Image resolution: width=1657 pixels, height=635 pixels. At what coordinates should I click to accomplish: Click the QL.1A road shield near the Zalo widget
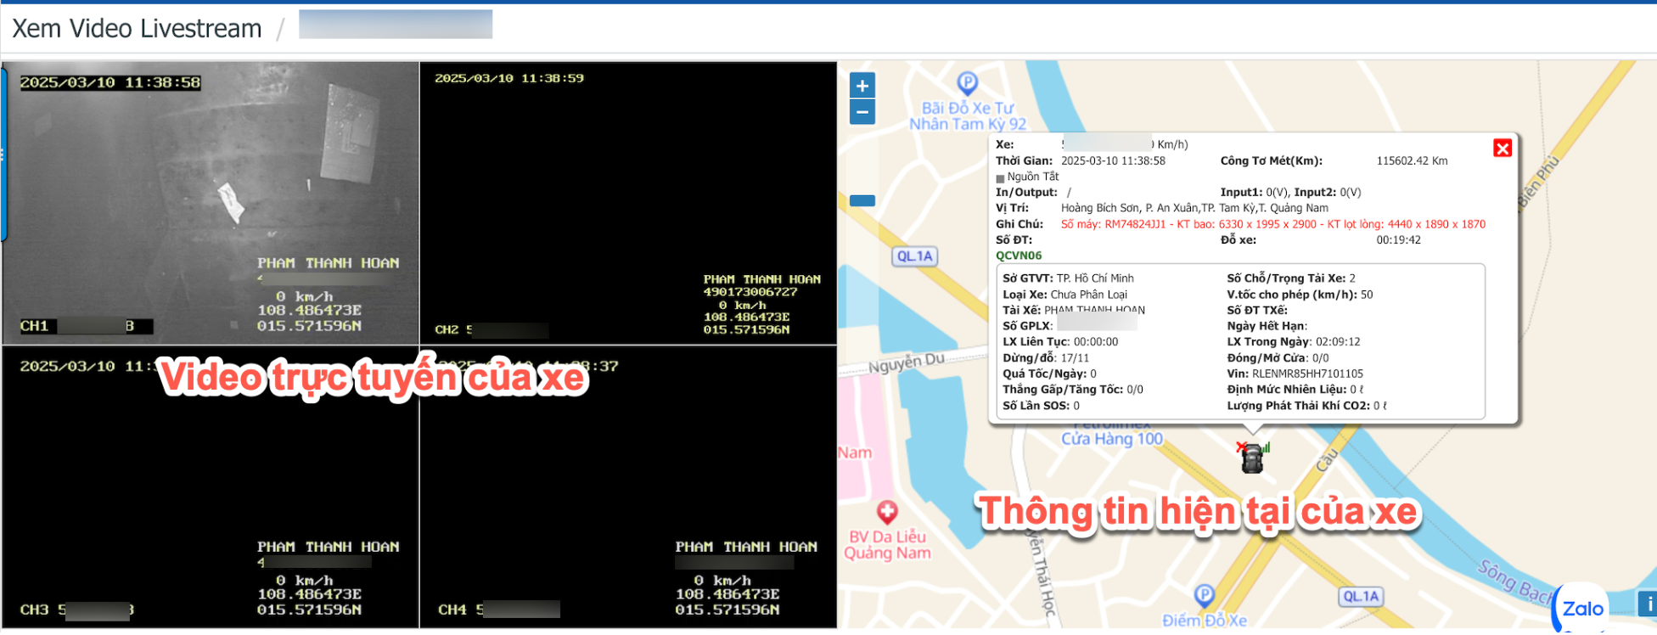pos(1361,597)
